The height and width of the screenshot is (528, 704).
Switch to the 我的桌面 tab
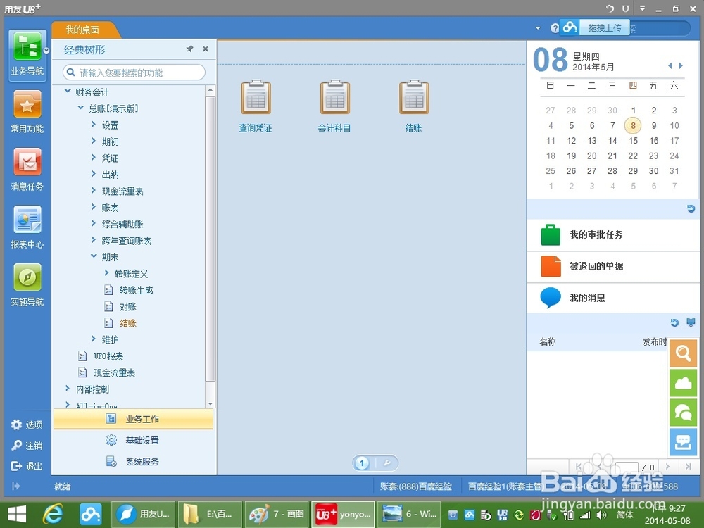(x=84, y=30)
